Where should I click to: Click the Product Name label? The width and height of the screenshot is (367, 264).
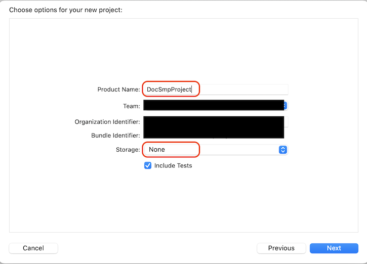click(x=118, y=90)
